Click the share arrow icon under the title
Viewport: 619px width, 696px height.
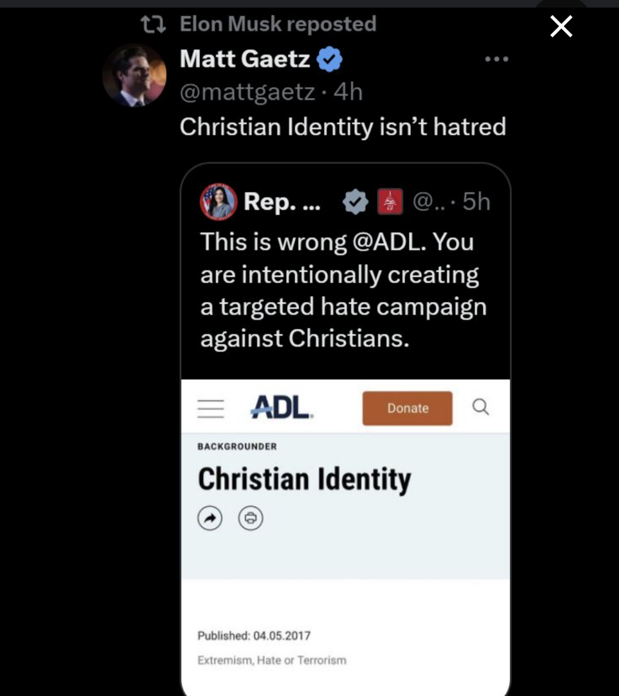210,518
